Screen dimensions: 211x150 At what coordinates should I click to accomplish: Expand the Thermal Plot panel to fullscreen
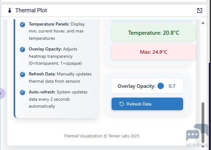pyautogui.click(x=200, y=10)
